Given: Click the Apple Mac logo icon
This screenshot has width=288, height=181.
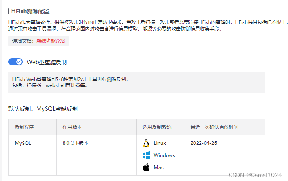Looking at the screenshot, I should pos(146,167).
